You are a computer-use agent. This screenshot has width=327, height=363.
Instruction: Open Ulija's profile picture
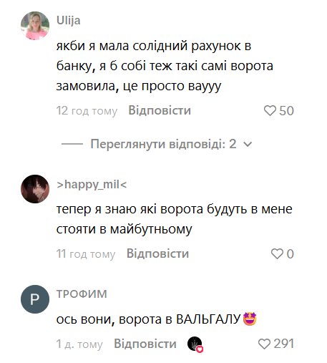click(x=35, y=26)
